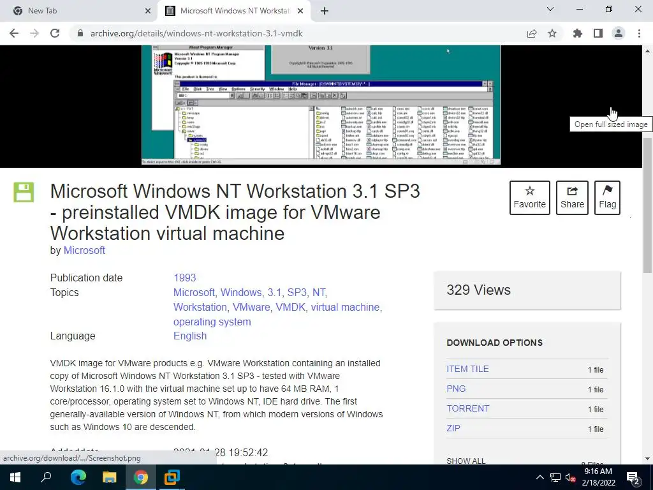This screenshot has width=653, height=490.
Task: Download the ZIP option
Action: (x=453, y=428)
